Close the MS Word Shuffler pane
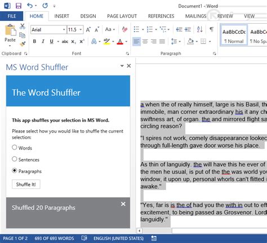Viewport: 267px width, 243px height. coord(129,66)
